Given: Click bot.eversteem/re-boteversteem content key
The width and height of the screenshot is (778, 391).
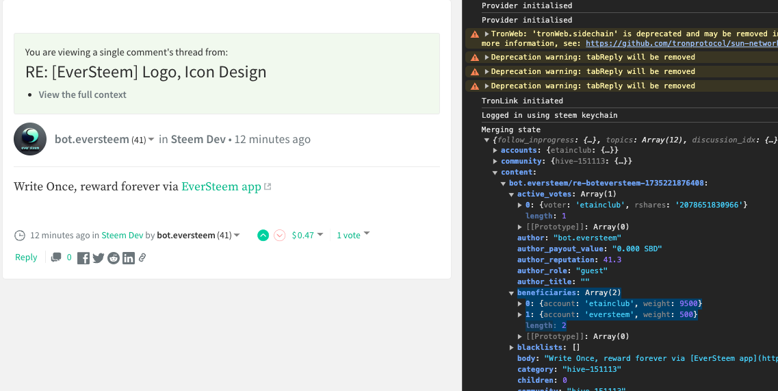Looking at the screenshot, I should [608, 184].
